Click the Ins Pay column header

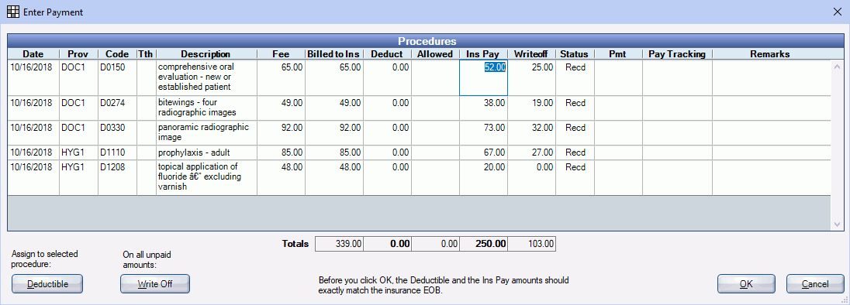tap(483, 54)
